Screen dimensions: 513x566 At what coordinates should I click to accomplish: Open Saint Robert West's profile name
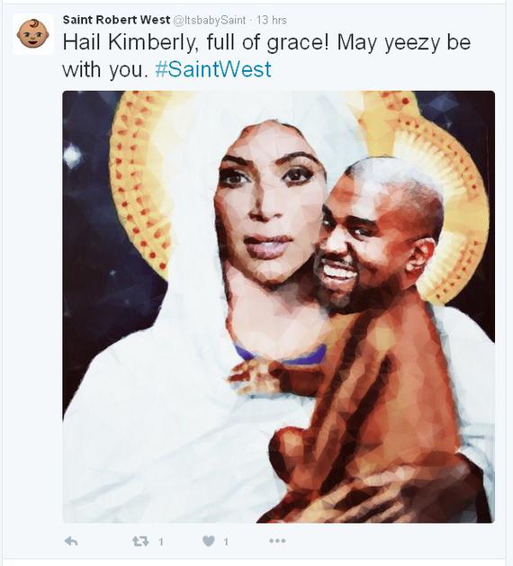click(x=116, y=20)
